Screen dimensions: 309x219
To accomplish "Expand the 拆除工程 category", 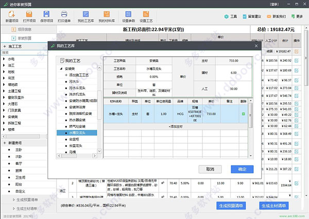I will (x=4, y=123).
